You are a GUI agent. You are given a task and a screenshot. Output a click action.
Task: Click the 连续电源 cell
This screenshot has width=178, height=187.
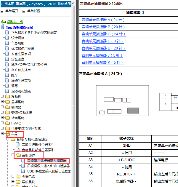click(165, 160)
